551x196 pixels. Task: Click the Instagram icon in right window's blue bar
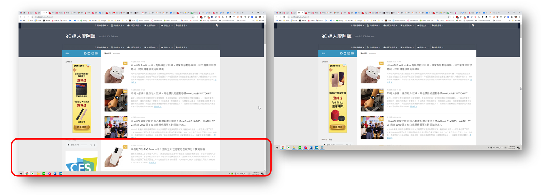click(349, 53)
